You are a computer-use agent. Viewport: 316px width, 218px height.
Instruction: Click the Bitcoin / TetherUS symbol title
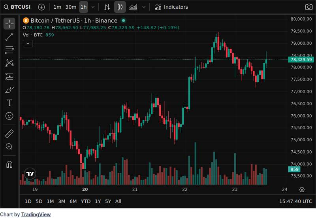click(x=55, y=21)
